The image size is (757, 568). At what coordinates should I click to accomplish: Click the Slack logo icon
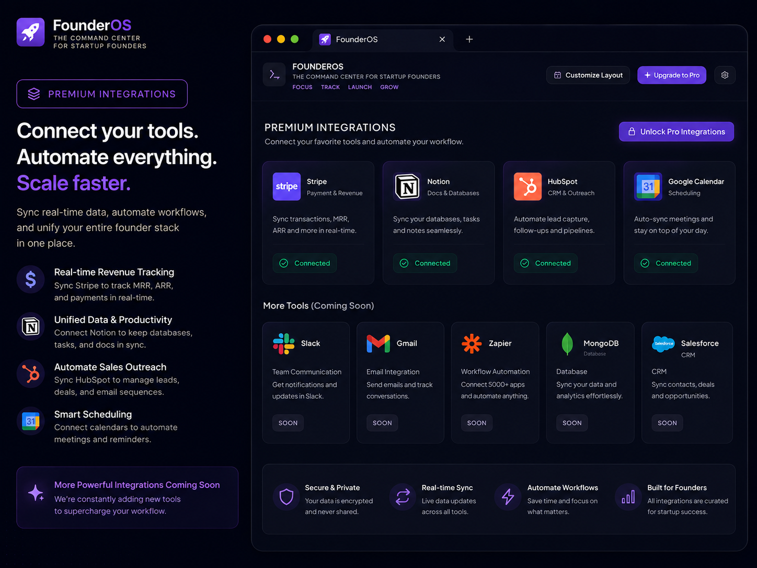pos(284,344)
